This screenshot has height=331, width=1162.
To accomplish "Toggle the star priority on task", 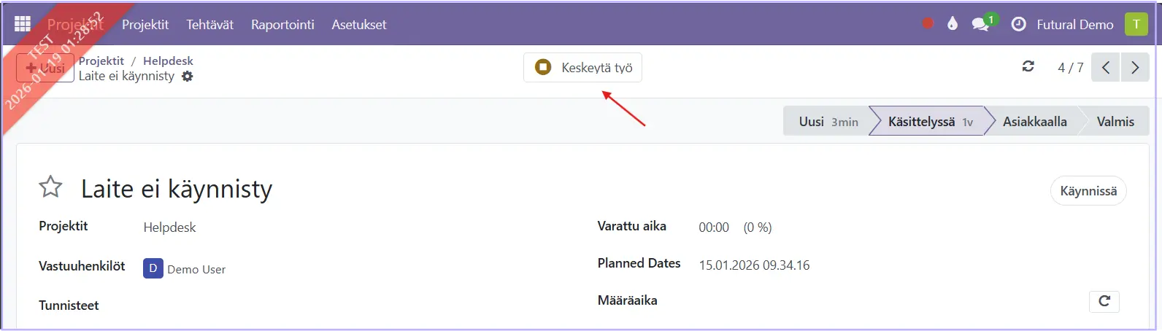I will click(x=50, y=187).
